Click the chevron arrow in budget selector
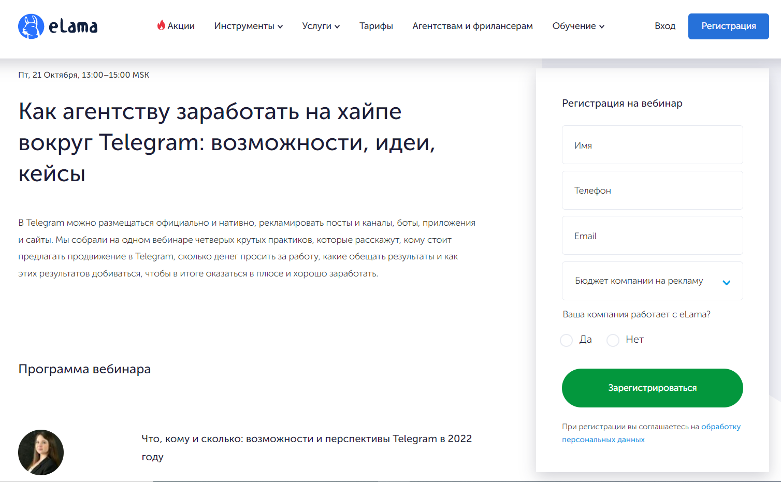This screenshot has height=482, width=781. click(x=726, y=282)
